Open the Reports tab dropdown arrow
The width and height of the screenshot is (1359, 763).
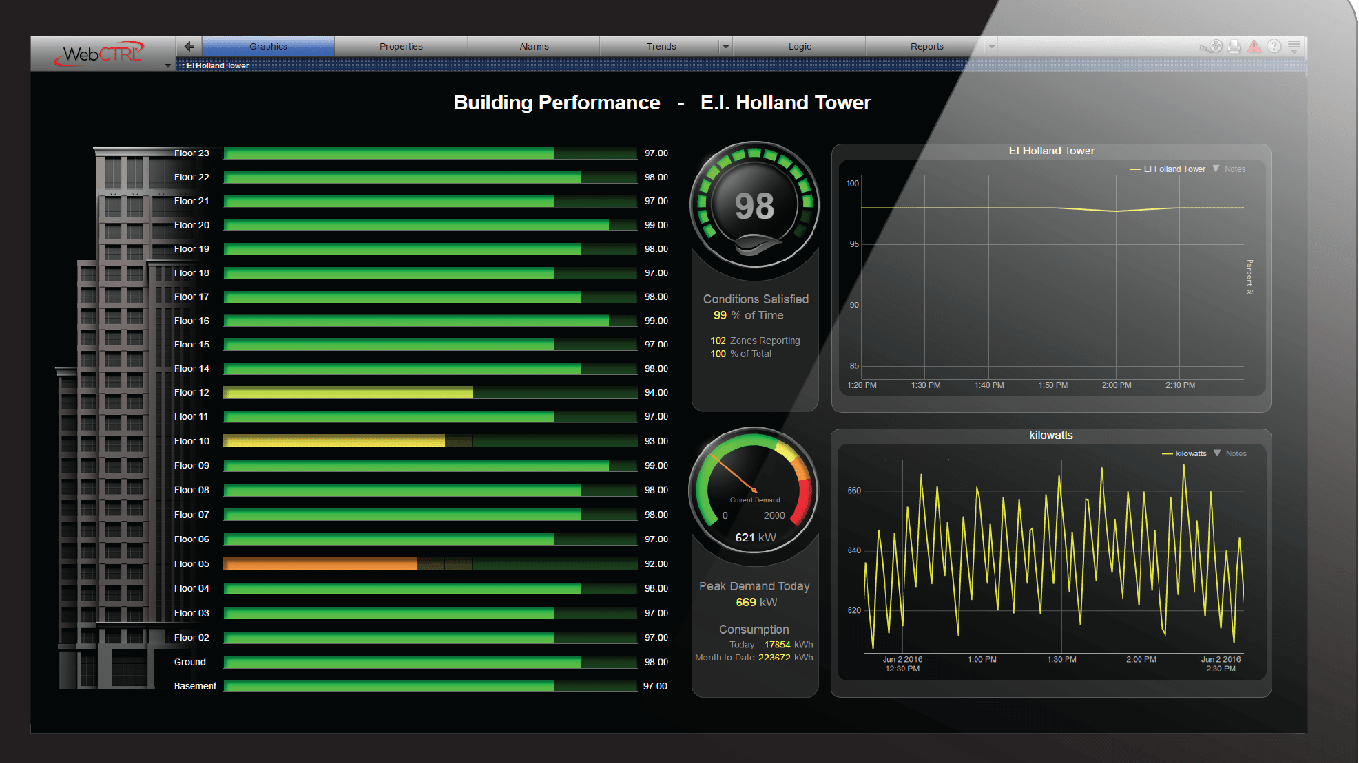point(992,47)
